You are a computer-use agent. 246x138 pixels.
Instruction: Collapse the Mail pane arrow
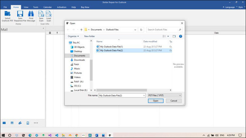click(x=43, y=28)
